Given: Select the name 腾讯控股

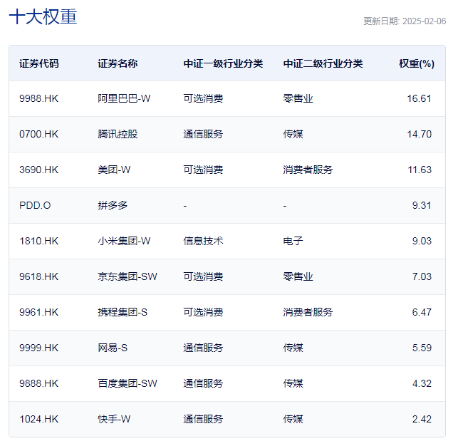Looking at the screenshot, I should pos(118,134).
